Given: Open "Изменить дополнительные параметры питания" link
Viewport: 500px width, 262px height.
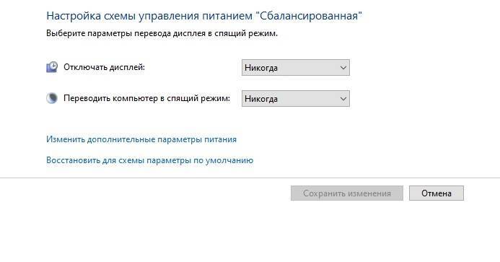Looking at the screenshot, I should (x=141, y=139).
